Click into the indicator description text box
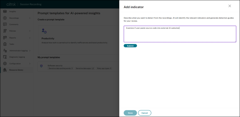The width and height of the screenshot is (240, 117). pyautogui.click(x=180, y=34)
